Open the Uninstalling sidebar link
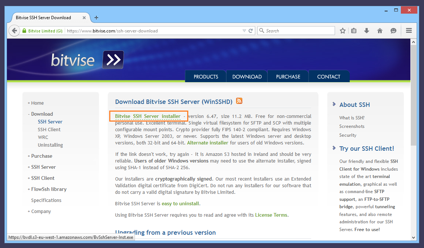The image size is (424, 248). click(50, 145)
